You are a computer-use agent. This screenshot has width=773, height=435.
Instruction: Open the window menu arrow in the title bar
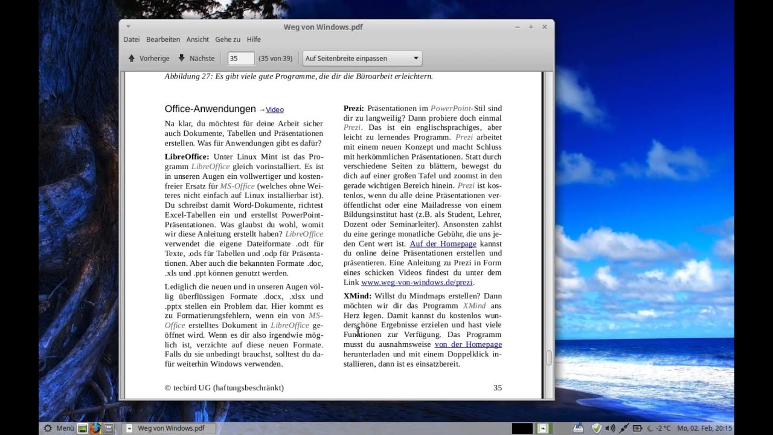tap(128, 27)
